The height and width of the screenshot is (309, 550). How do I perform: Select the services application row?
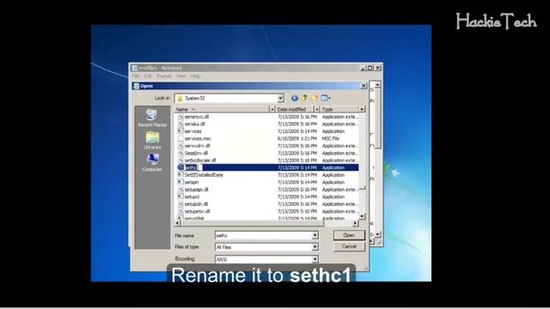coord(267,131)
